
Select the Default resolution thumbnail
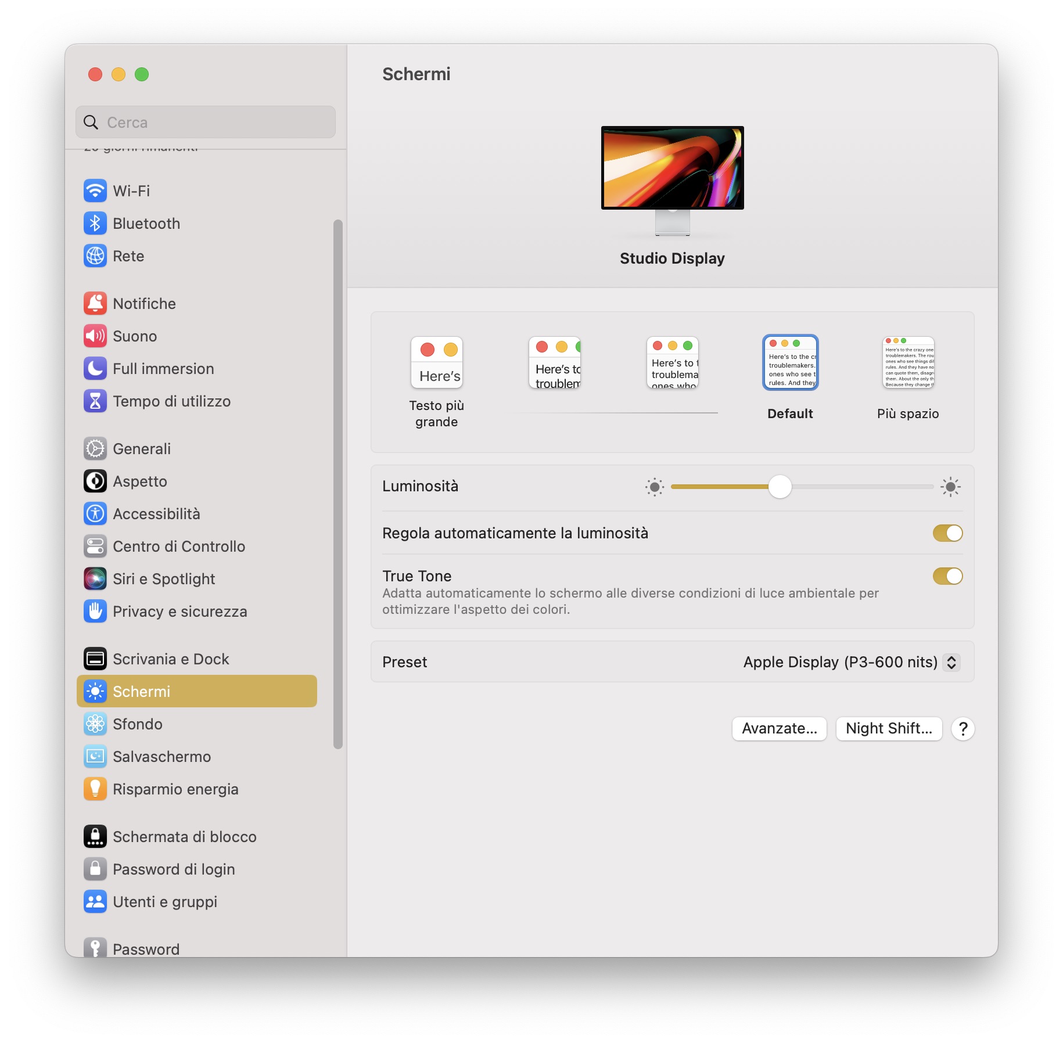pyautogui.click(x=790, y=363)
